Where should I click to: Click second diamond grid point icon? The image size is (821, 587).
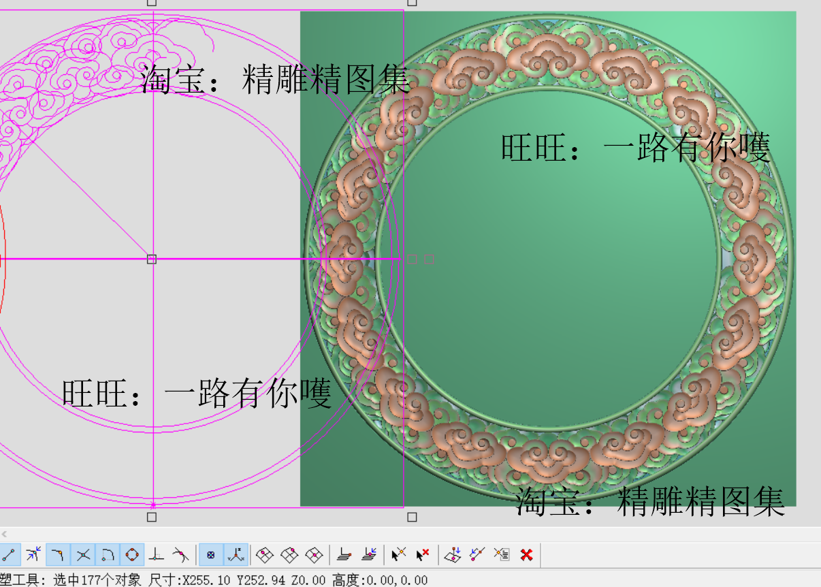[x=289, y=555]
